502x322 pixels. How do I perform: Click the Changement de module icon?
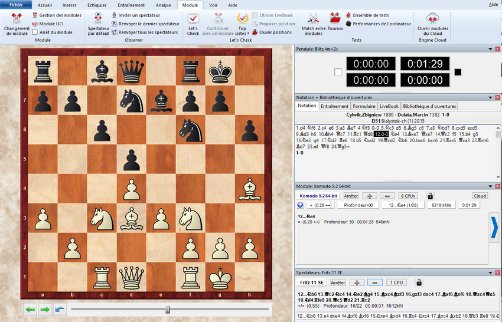tap(17, 19)
